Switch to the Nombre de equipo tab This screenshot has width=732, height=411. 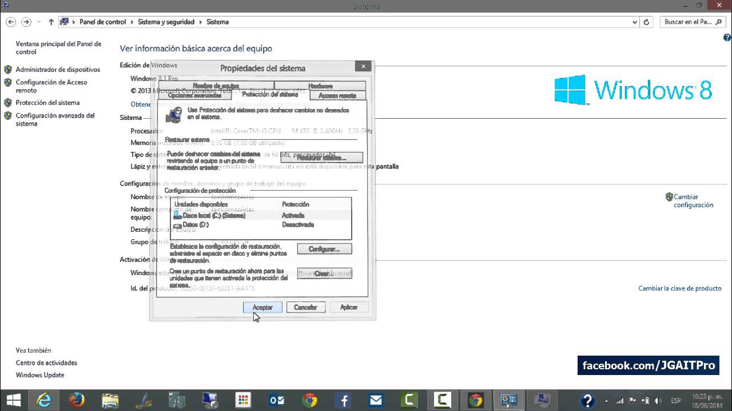pyautogui.click(x=216, y=86)
